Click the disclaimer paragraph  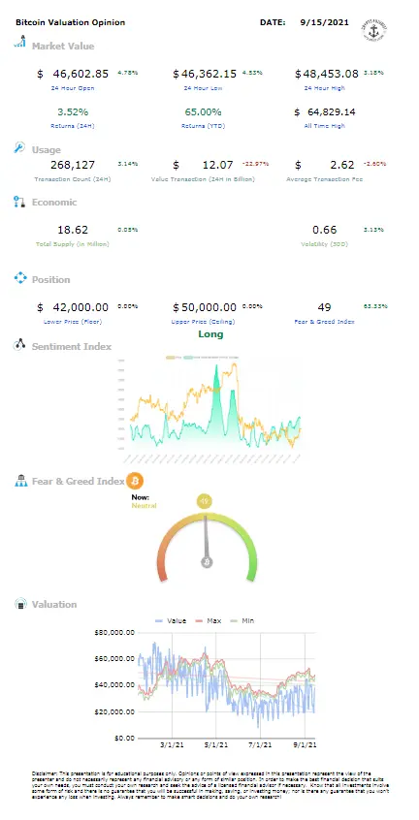click(209, 784)
